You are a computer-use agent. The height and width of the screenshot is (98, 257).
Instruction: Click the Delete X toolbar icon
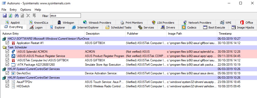pos(28,16)
